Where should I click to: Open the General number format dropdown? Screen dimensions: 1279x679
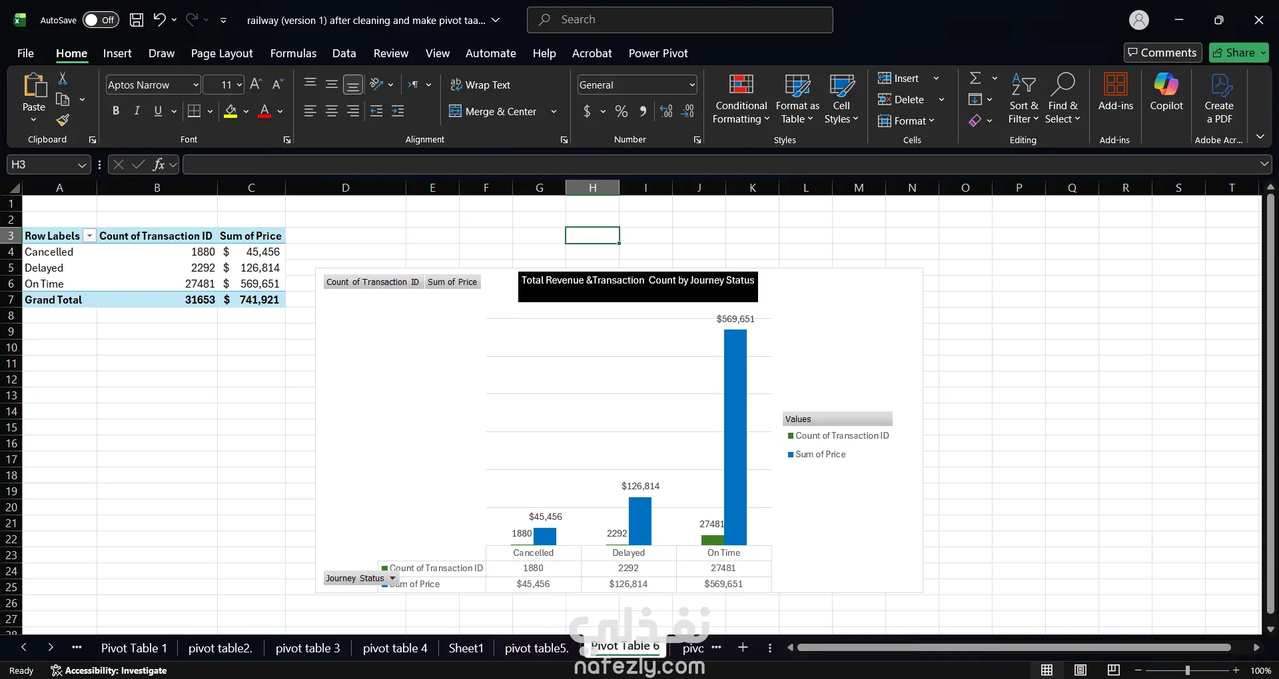click(692, 85)
